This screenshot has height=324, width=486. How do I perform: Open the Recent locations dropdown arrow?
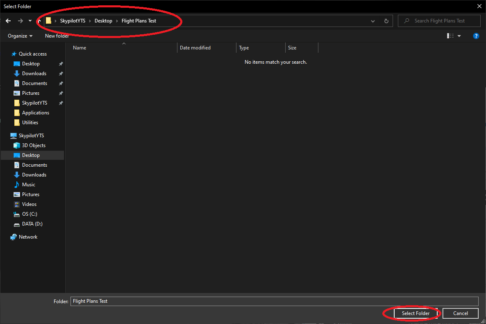click(30, 21)
